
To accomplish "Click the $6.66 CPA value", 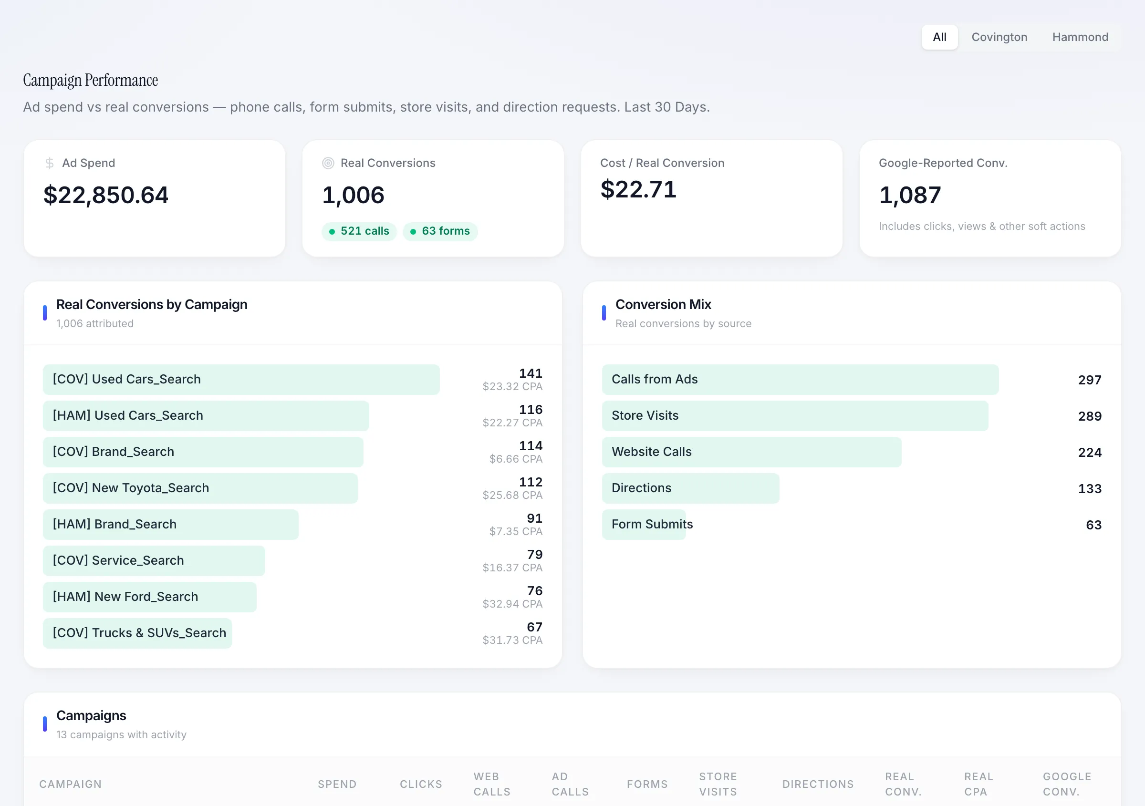I will point(516,459).
